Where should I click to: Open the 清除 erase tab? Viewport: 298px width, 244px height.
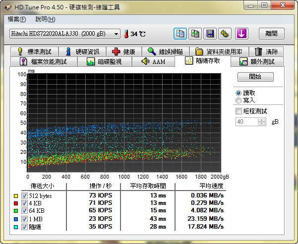[266, 51]
